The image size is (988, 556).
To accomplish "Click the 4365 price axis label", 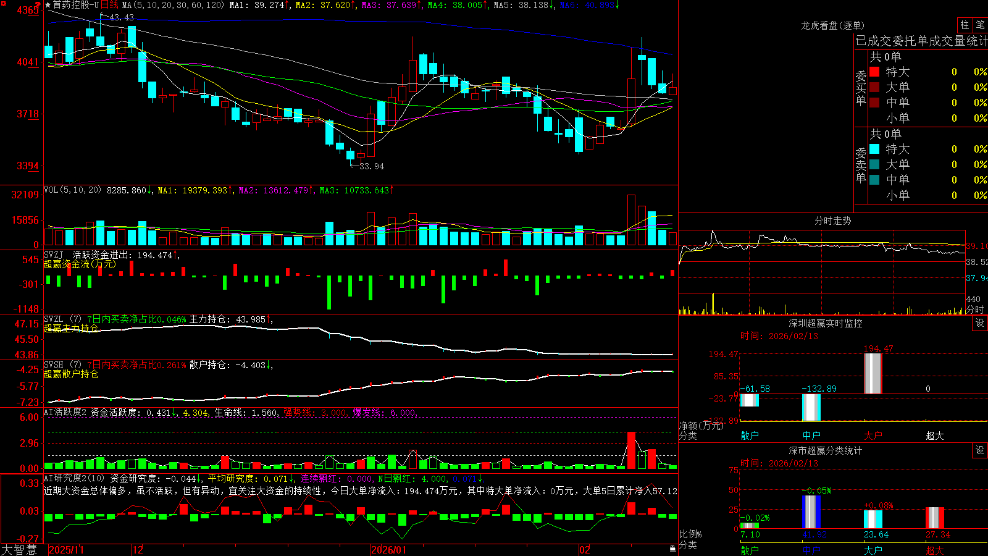I will pos(28,10).
